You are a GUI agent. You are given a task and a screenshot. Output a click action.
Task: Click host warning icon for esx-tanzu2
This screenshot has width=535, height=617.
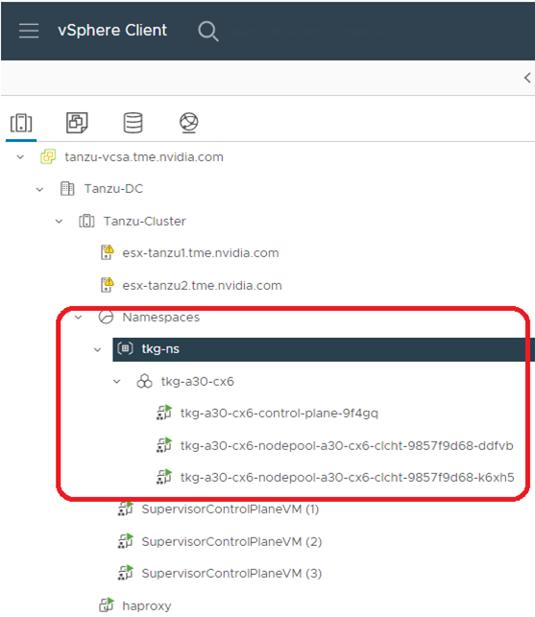[x=107, y=285]
